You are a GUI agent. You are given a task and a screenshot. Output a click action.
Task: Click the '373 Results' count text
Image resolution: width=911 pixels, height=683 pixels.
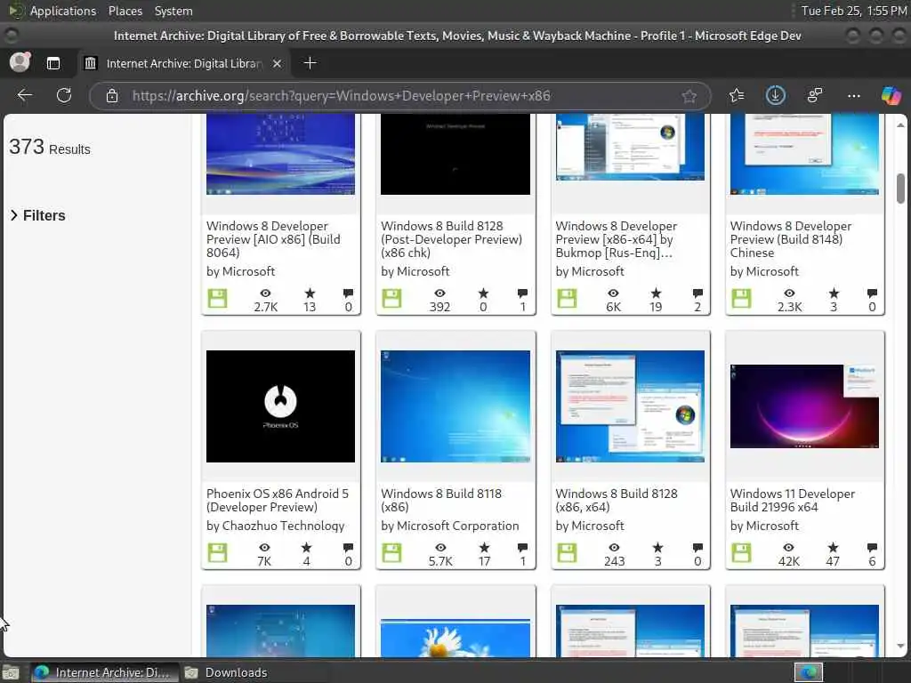[x=50, y=148]
